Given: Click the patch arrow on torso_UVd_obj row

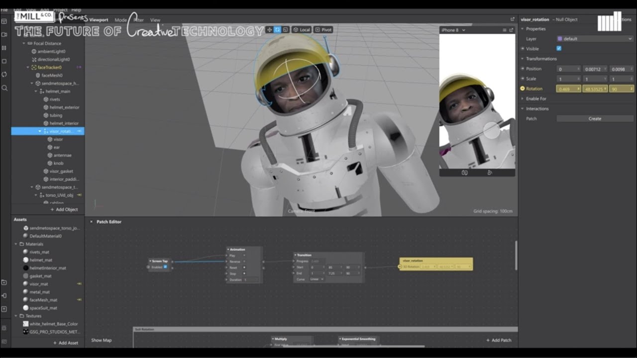Looking at the screenshot, I should (x=79, y=195).
